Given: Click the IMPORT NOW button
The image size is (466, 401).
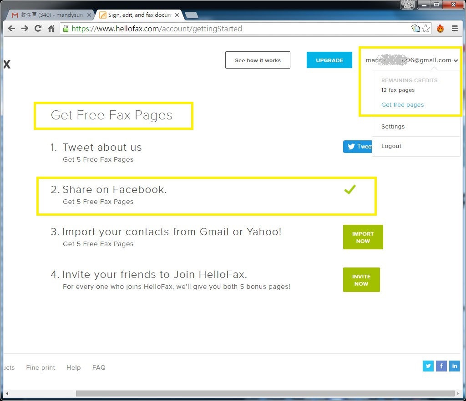Looking at the screenshot, I should [363, 237].
